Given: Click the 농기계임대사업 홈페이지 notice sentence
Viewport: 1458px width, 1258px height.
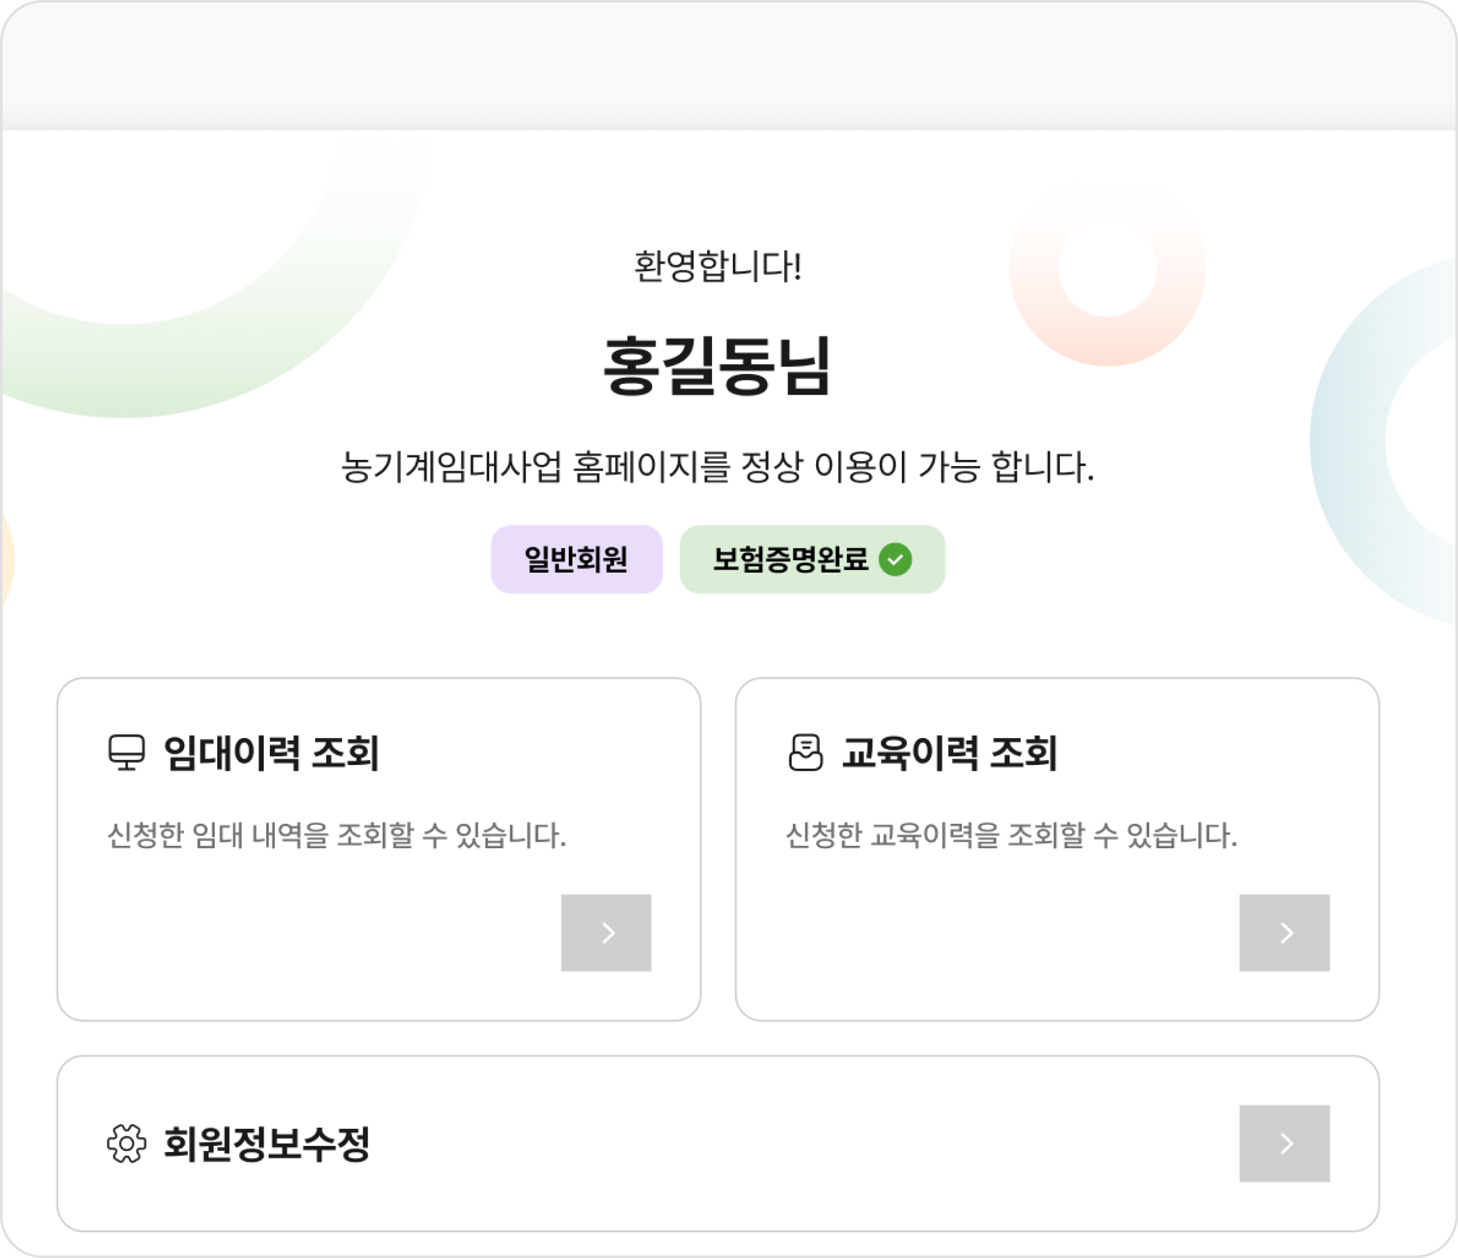Looking at the screenshot, I should point(718,467).
